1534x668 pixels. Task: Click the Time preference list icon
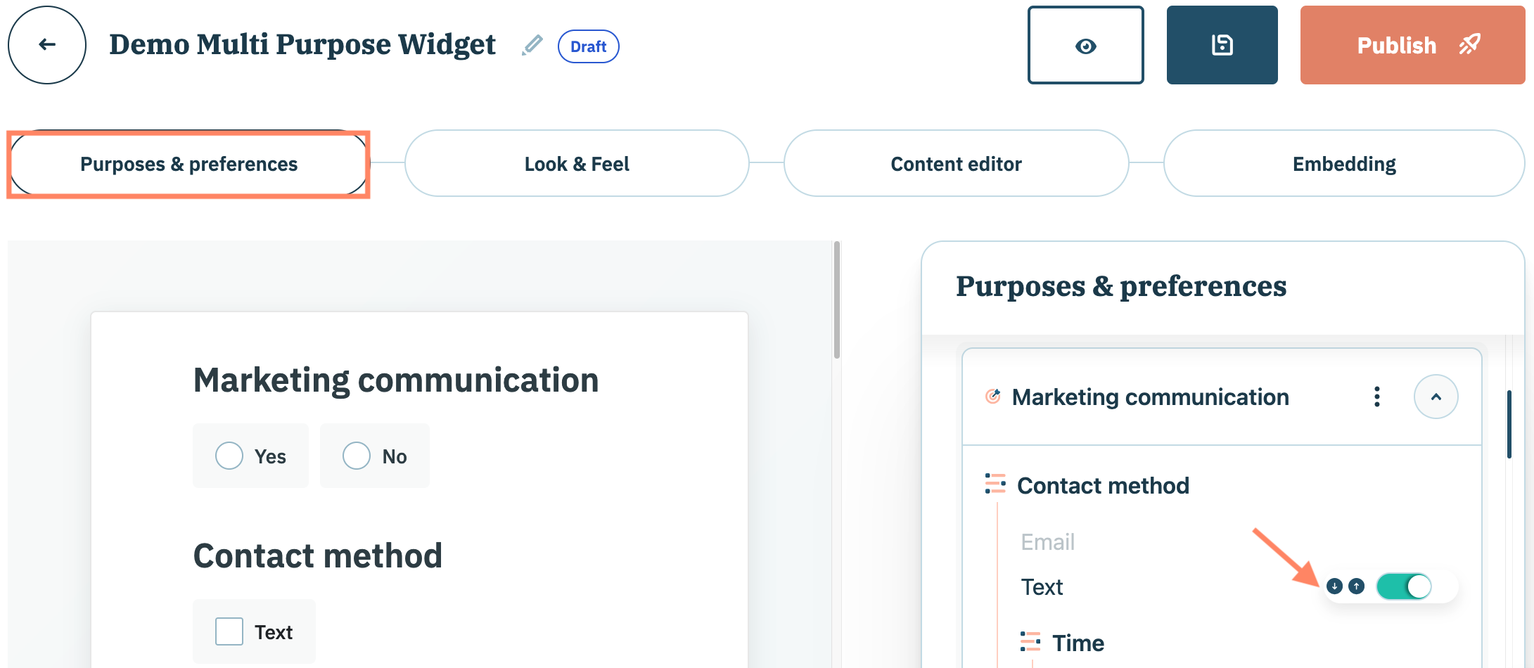point(1030,641)
